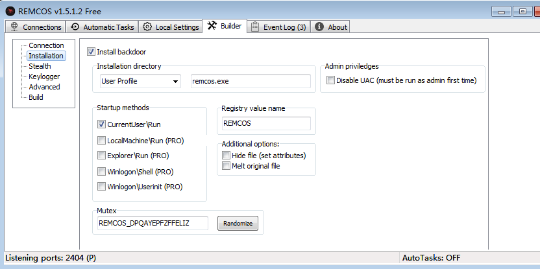Viewport: 540px width, 269px height.
Task: Toggle the Disable UAC checkbox
Action: [x=330, y=80]
